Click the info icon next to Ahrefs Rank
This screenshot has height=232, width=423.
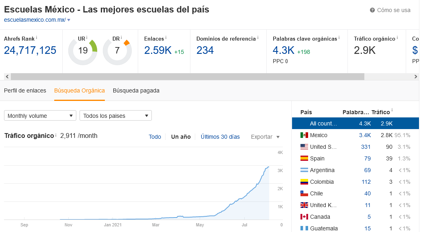pos(37,37)
